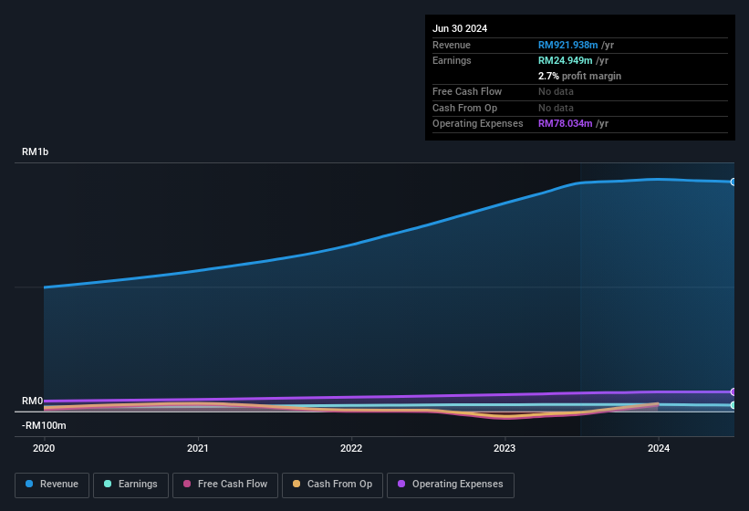Click the RM24.949m earnings value

565,60
